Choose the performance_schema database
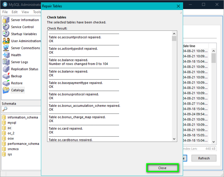The width and height of the screenshot is (224, 177). click(x=23, y=143)
